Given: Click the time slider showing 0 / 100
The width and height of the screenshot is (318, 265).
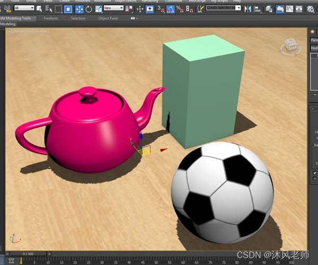Looking at the screenshot, I should (x=28, y=254).
